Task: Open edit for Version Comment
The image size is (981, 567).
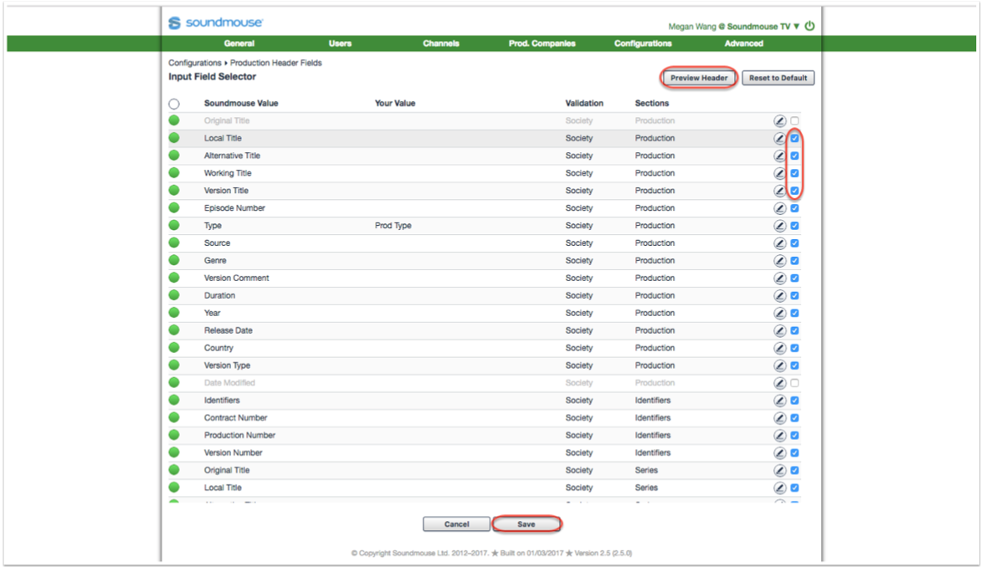Action: (x=779, y=278)
